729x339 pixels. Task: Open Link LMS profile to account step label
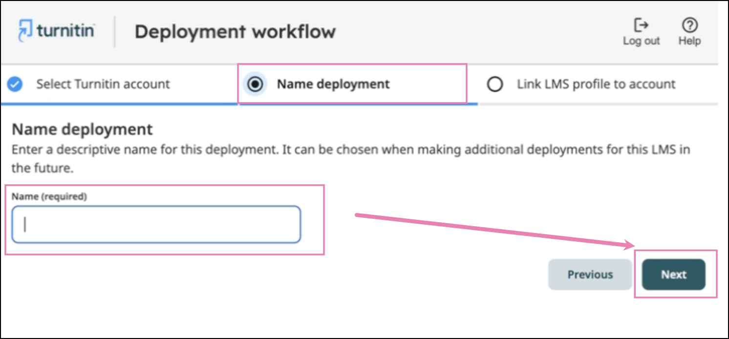pyautogui.click(x=596, y=84)
